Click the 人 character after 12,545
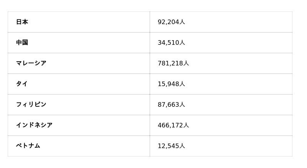Screen dimensions: 307x168 pos(182,146)
